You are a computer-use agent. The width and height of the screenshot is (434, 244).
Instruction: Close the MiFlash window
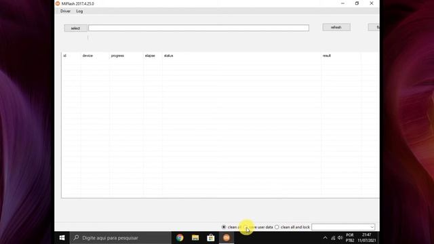(372, 3)
